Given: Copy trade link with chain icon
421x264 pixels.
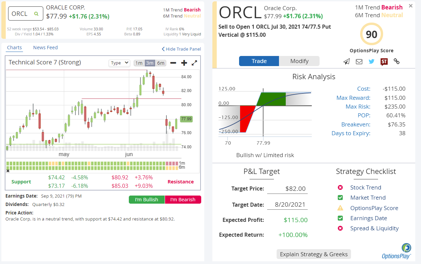Looking at the screenshot, I should (397, 61).
